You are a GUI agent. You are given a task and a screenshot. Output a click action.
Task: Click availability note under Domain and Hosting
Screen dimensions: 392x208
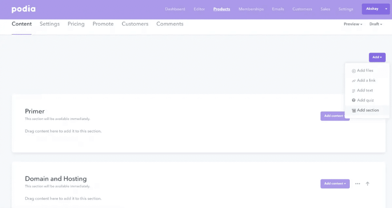point(57,186)
